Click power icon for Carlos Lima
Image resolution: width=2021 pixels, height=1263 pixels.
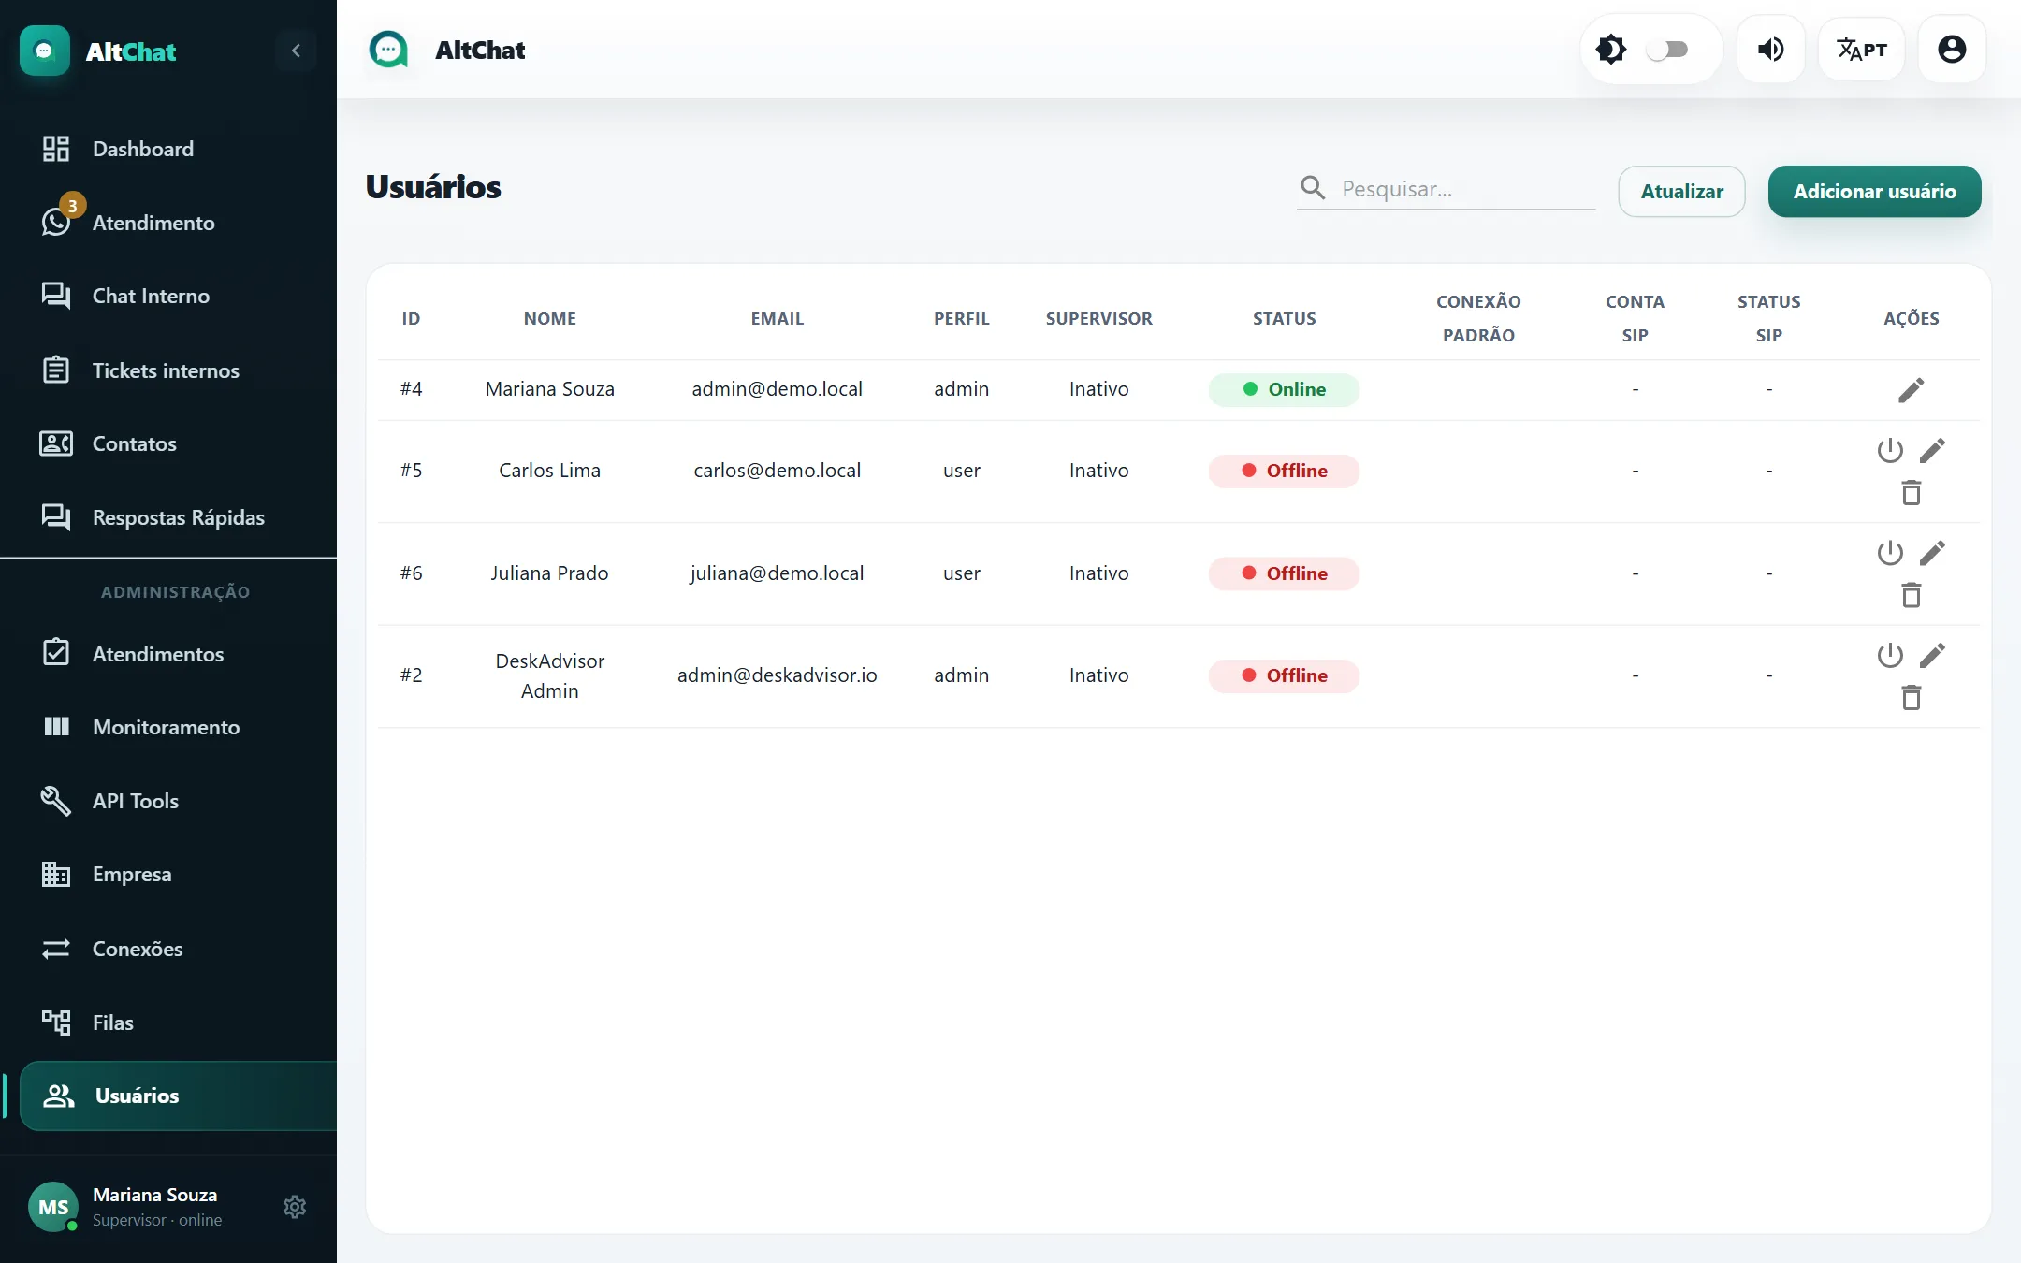click(1890, 451)
